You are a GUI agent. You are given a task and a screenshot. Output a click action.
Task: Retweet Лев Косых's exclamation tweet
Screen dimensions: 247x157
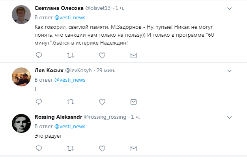point(70,102)
